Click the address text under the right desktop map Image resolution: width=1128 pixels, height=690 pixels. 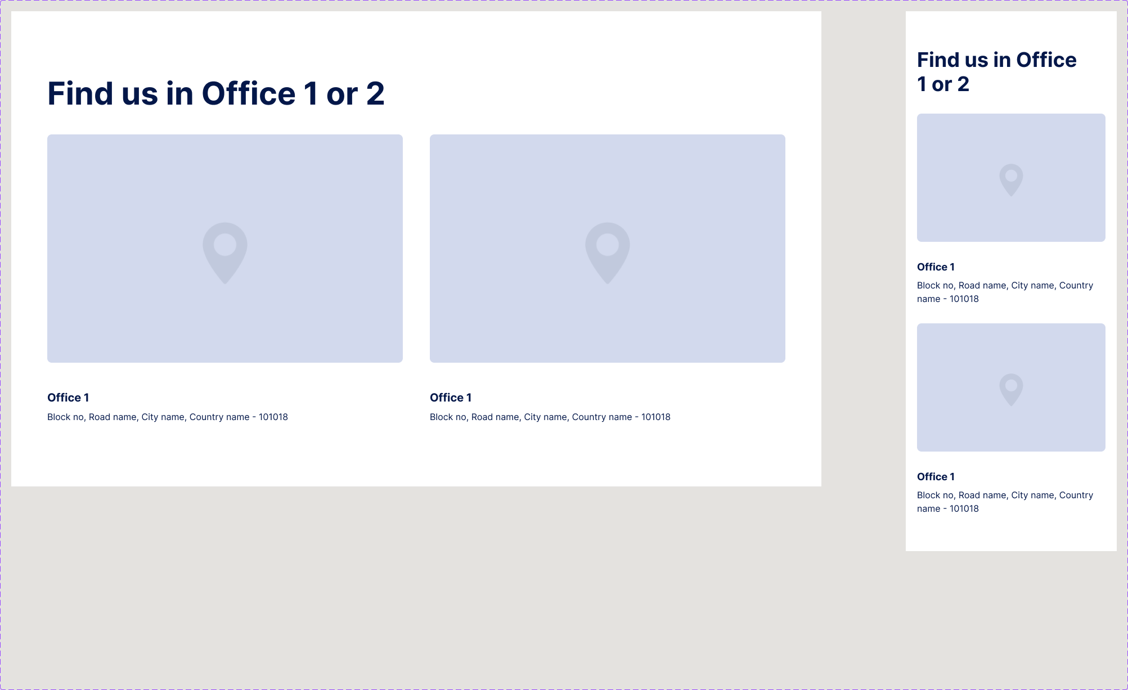click(x=550, y=417)
